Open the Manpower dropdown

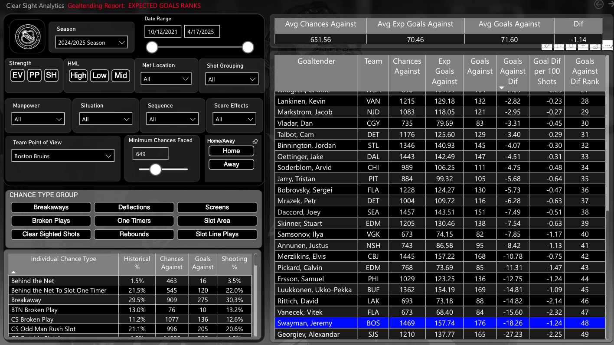39,119
